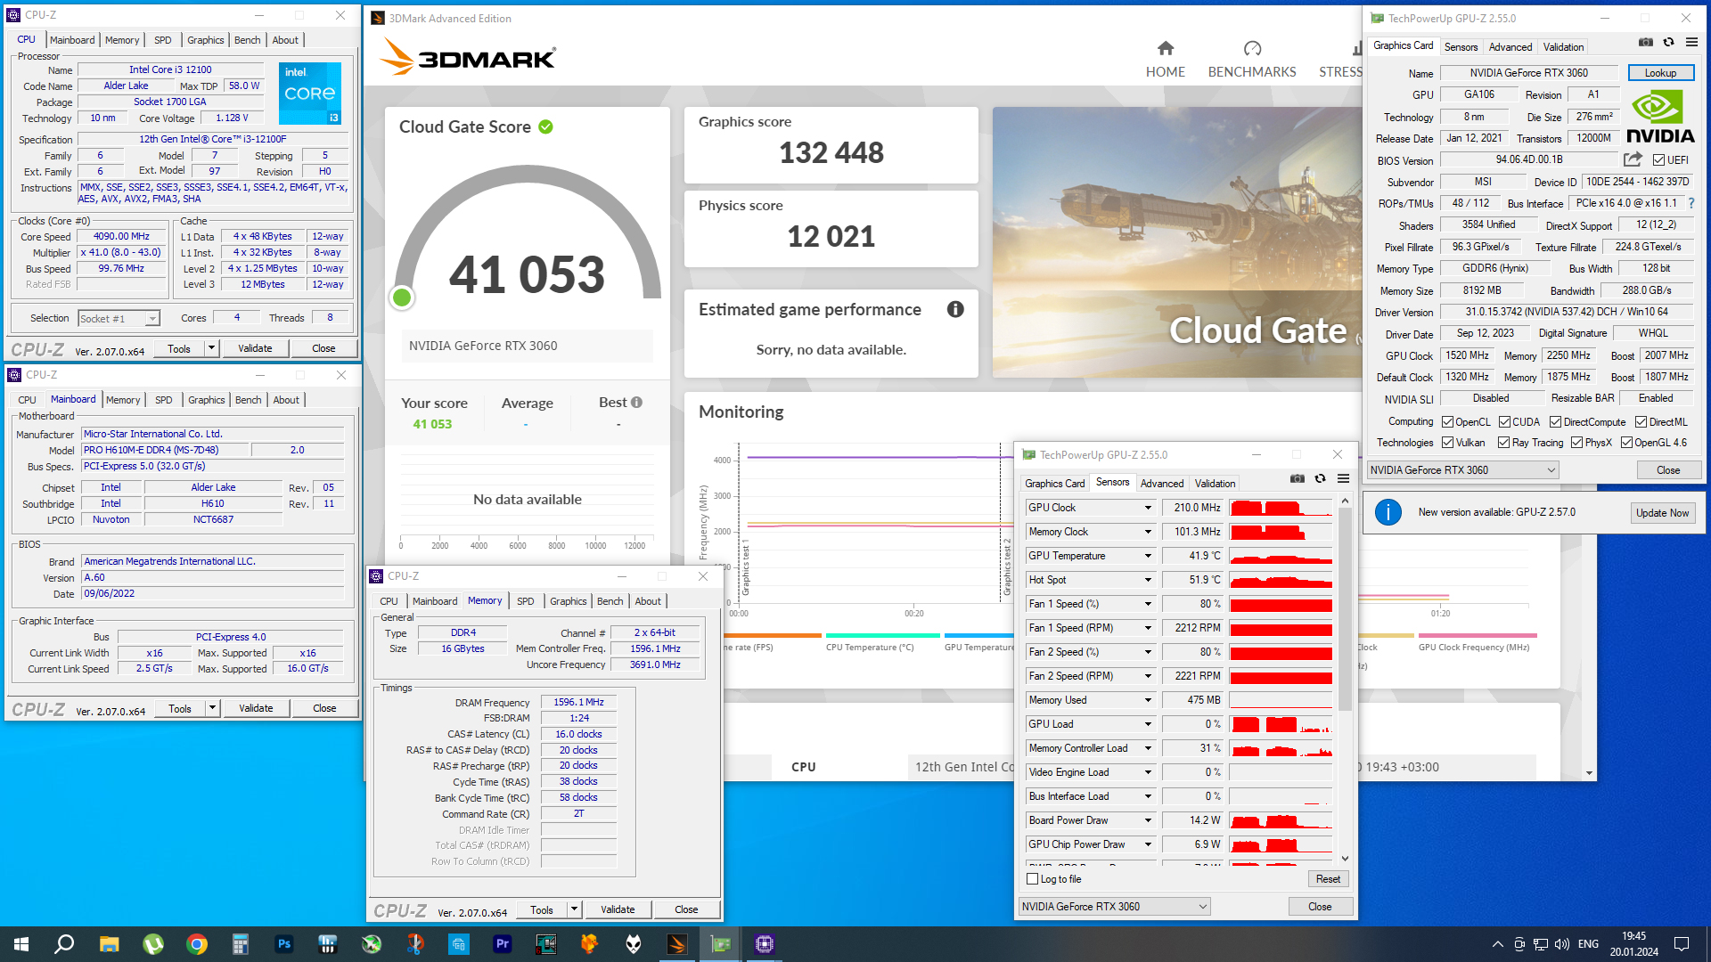1711x962 pixels.
Task: Toggle CUDA checkbox in GPU-Z
Action: pyautogui.click(x=1504, y=422)
